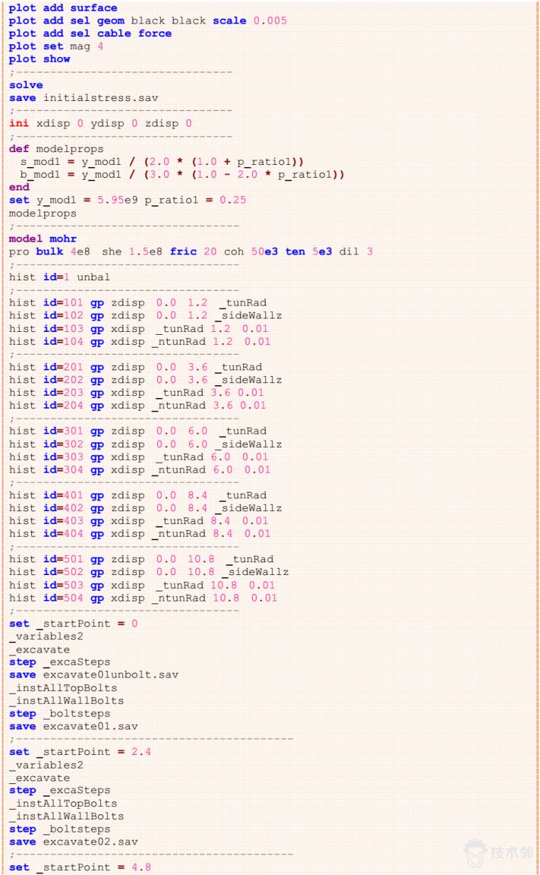Click the 'def modelprops' line

pyautogui.click(x=56, y=149)
